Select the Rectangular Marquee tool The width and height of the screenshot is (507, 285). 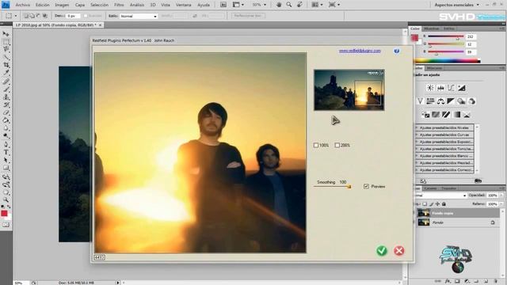pyautogui.click(x=6, y=42)
